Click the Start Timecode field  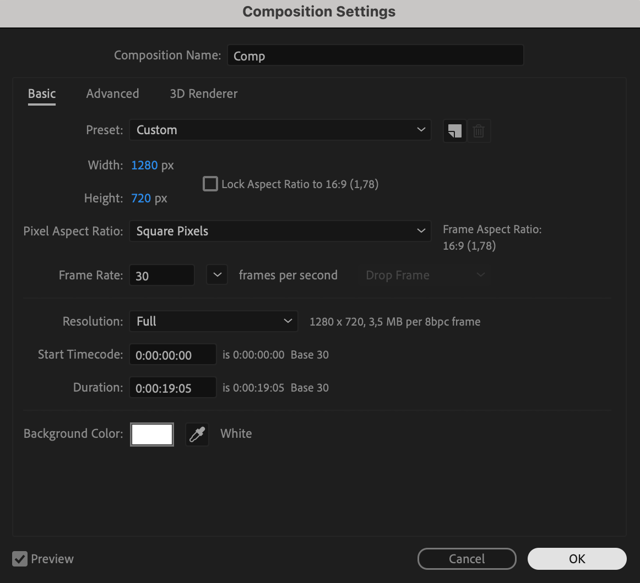click(x=172, y=355)
